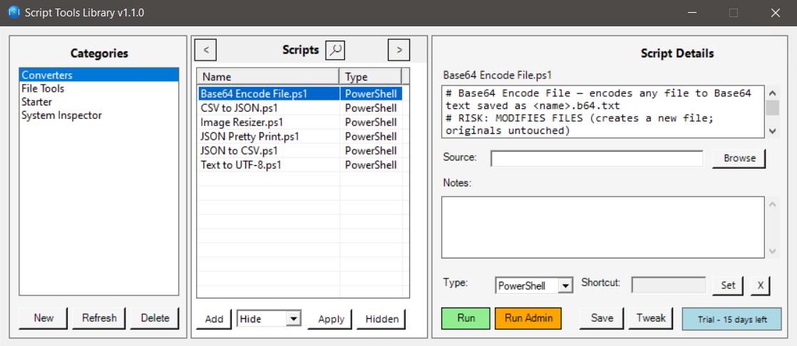Go to next scripts page arrow
Image resolution: width=797 pixels, height=346 pixels.
[399, 50]
